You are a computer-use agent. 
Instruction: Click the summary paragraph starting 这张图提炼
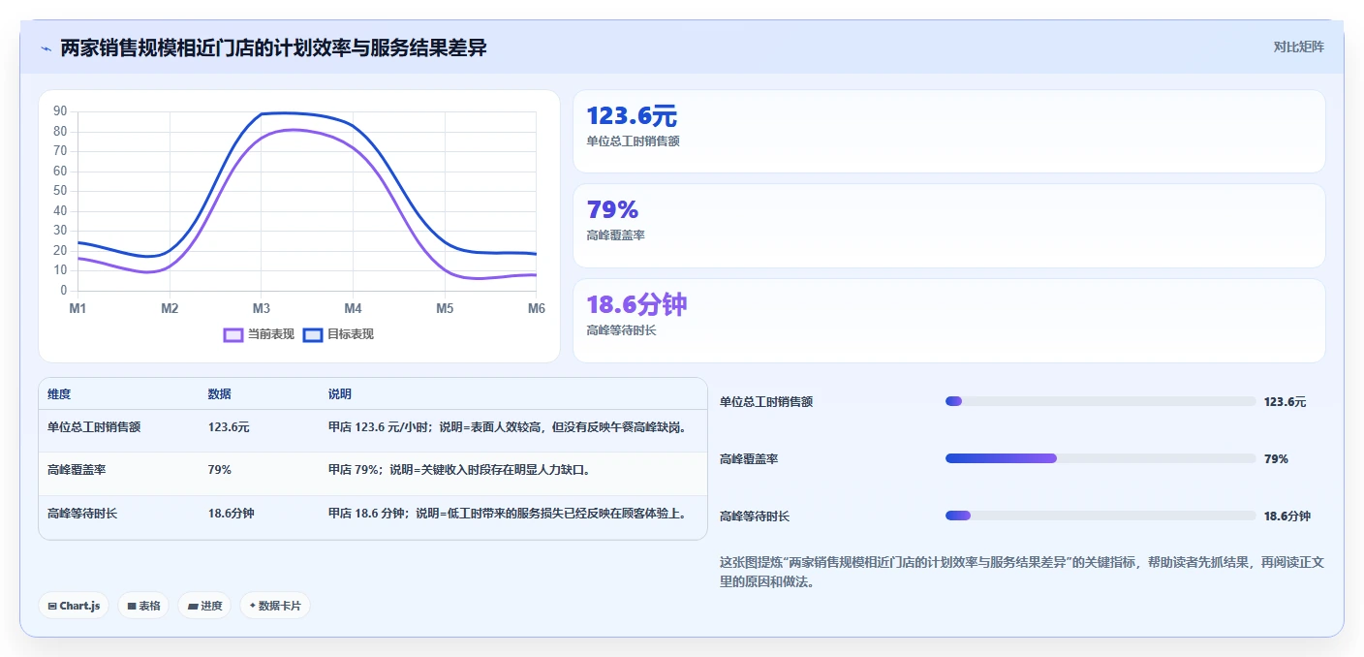(1020, 572)
